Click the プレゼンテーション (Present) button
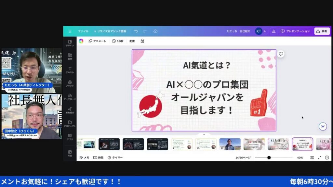 tap(295, 31)
